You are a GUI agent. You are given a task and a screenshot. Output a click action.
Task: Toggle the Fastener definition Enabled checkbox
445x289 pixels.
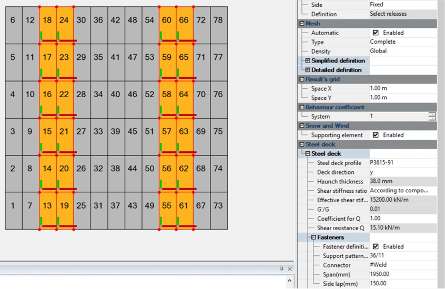(376, 246)
